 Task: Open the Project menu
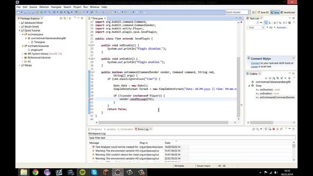click(77, 7)
